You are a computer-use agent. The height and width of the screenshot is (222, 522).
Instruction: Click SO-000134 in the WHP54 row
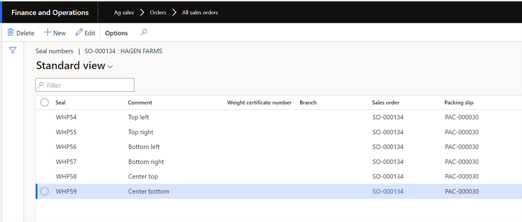tap(388, 117)
